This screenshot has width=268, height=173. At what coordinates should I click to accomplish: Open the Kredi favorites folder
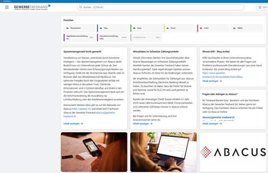pyautogui.click(x=180, y=28)
